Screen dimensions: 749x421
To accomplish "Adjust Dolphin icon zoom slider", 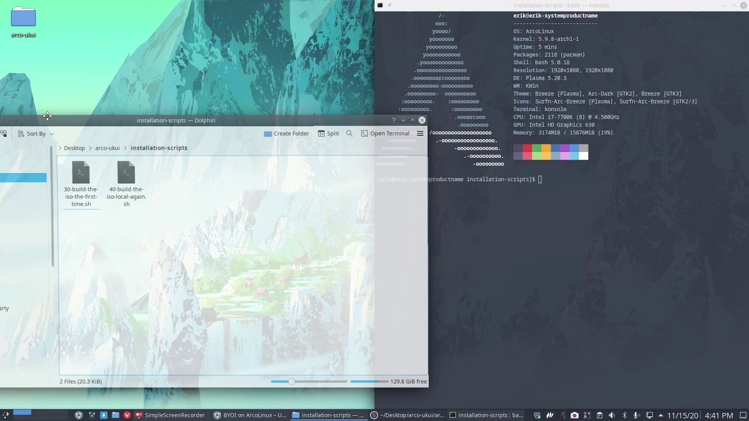I will 309,381.
